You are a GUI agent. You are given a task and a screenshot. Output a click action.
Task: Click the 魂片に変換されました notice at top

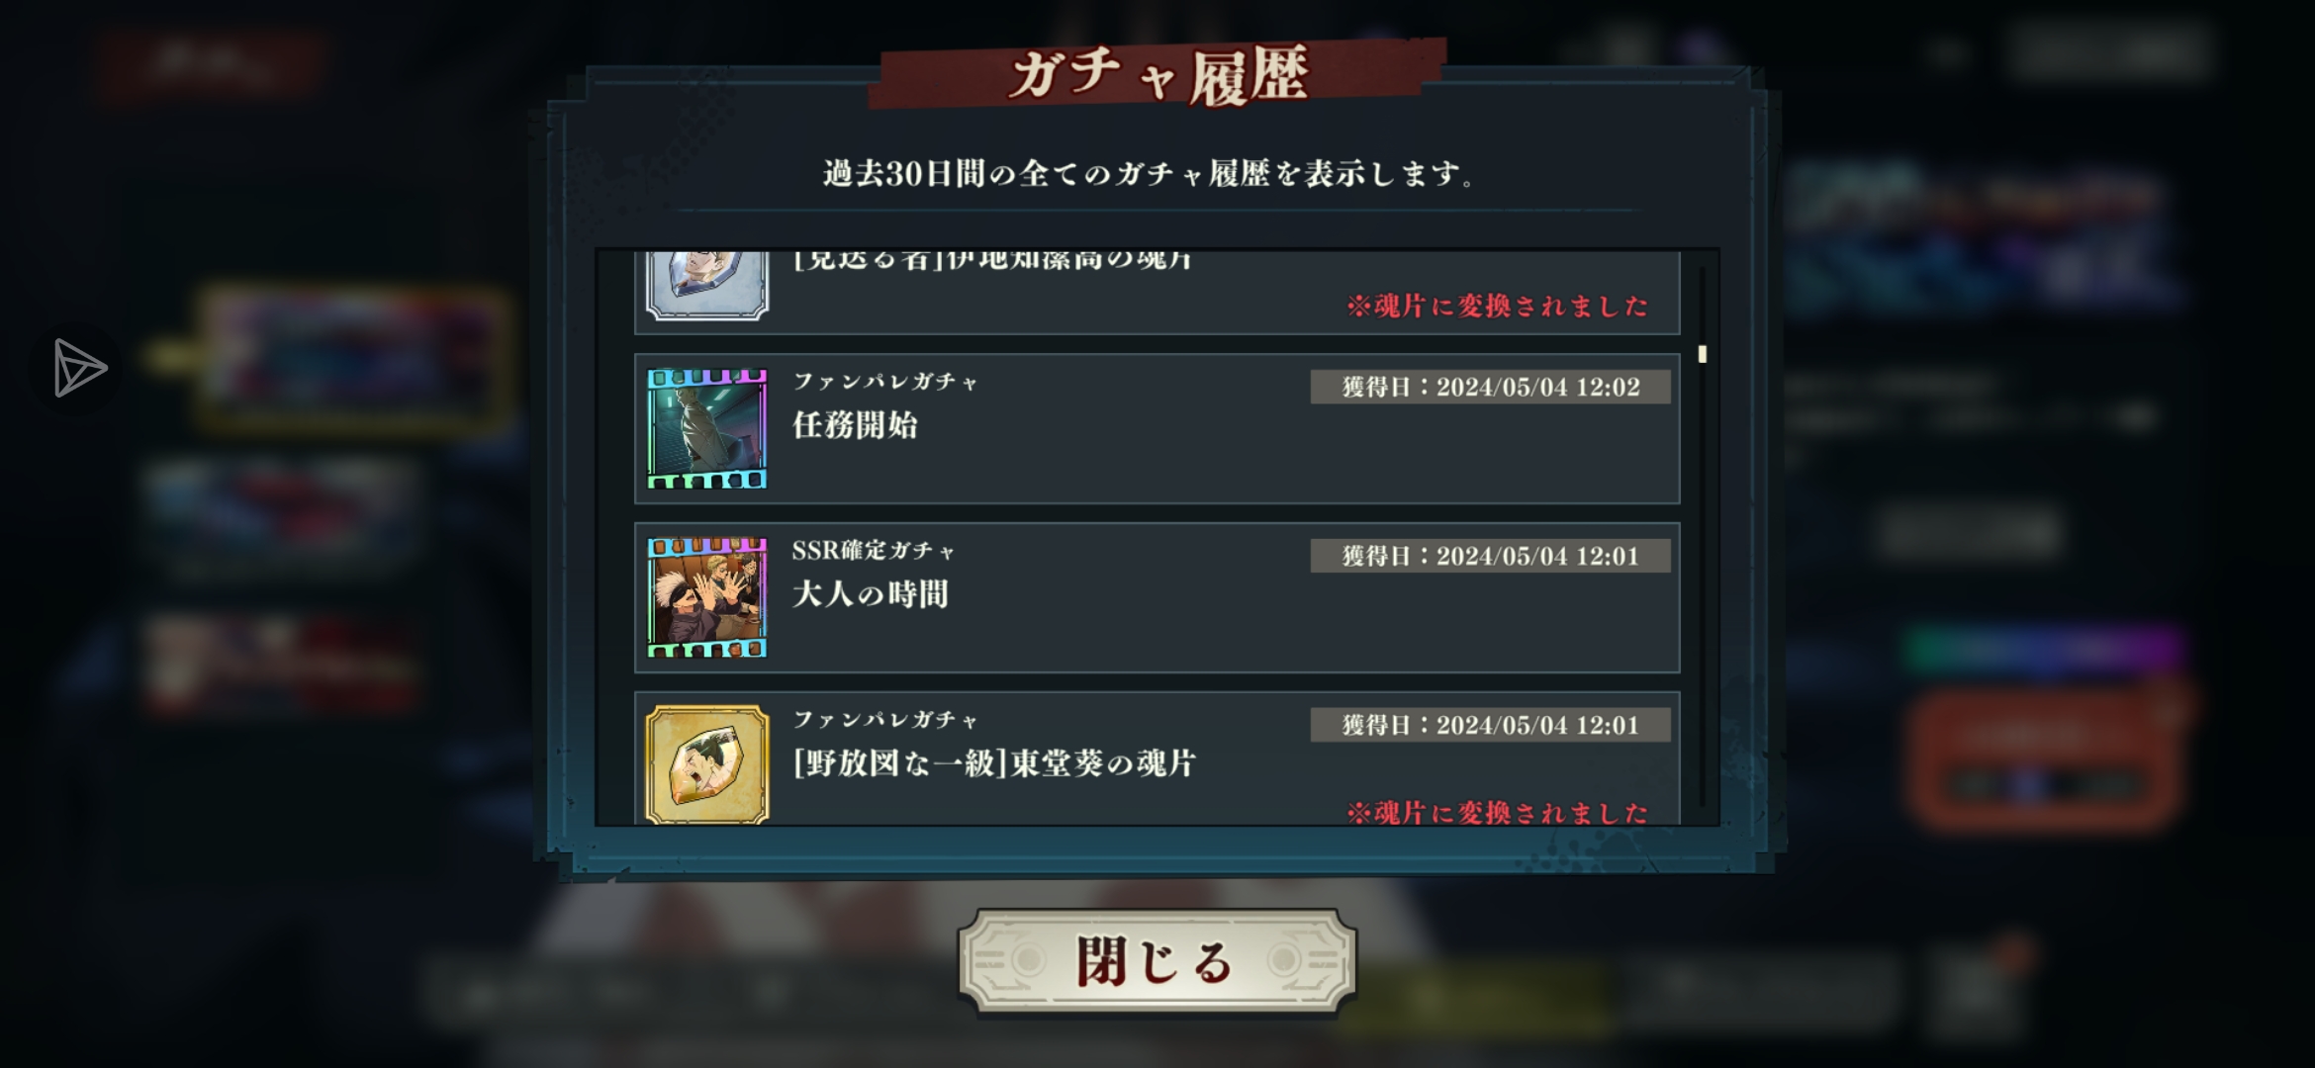pyautogui.click(x=1497, y=306)
